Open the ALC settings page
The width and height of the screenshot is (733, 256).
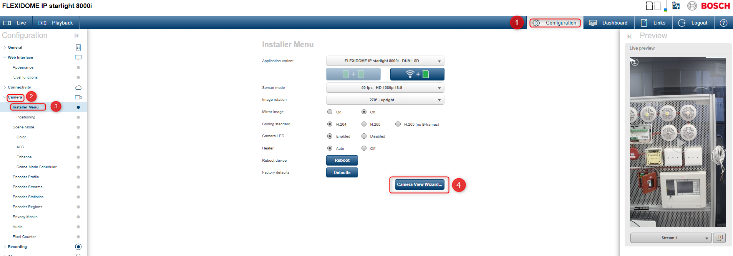[20, 147]
